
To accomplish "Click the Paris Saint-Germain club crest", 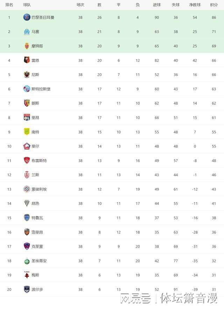I will tap(27, 18).
